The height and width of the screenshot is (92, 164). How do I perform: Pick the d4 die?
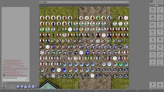[x=37, y=86]
